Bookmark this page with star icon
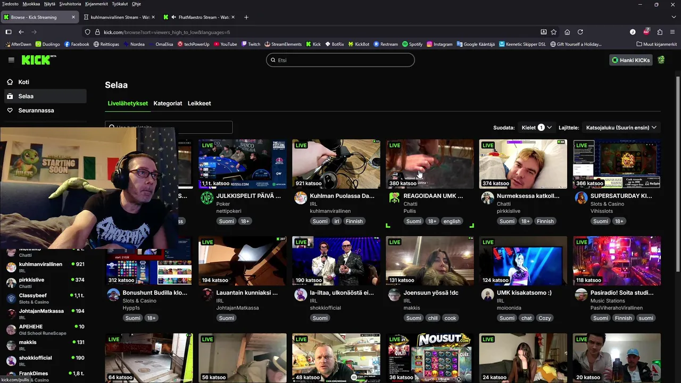This screenshot has width=681, height=383. tap(554, 32)
